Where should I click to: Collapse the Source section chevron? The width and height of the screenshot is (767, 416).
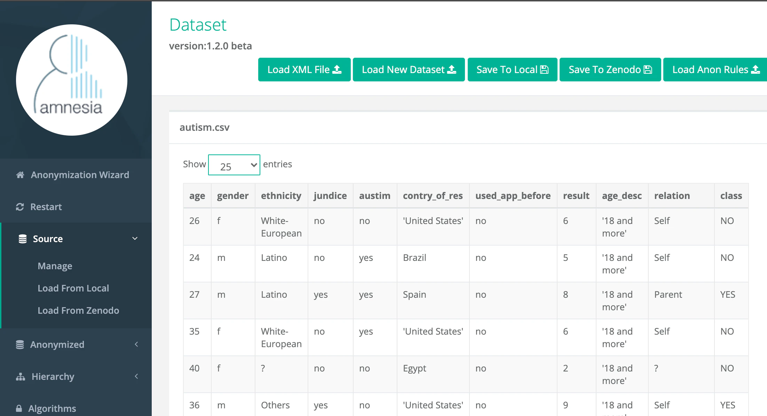pyautogui.click(x=135, y=239)
